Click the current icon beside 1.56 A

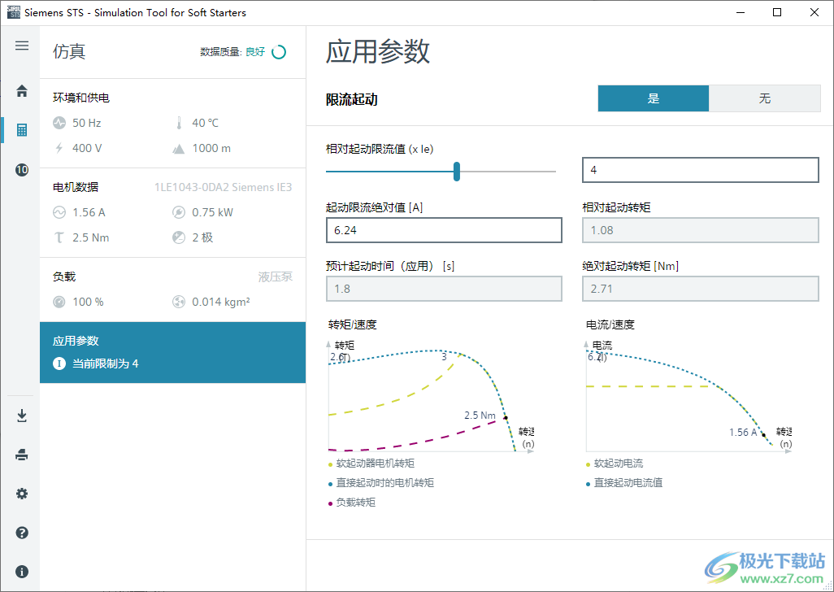pos(59,212)
